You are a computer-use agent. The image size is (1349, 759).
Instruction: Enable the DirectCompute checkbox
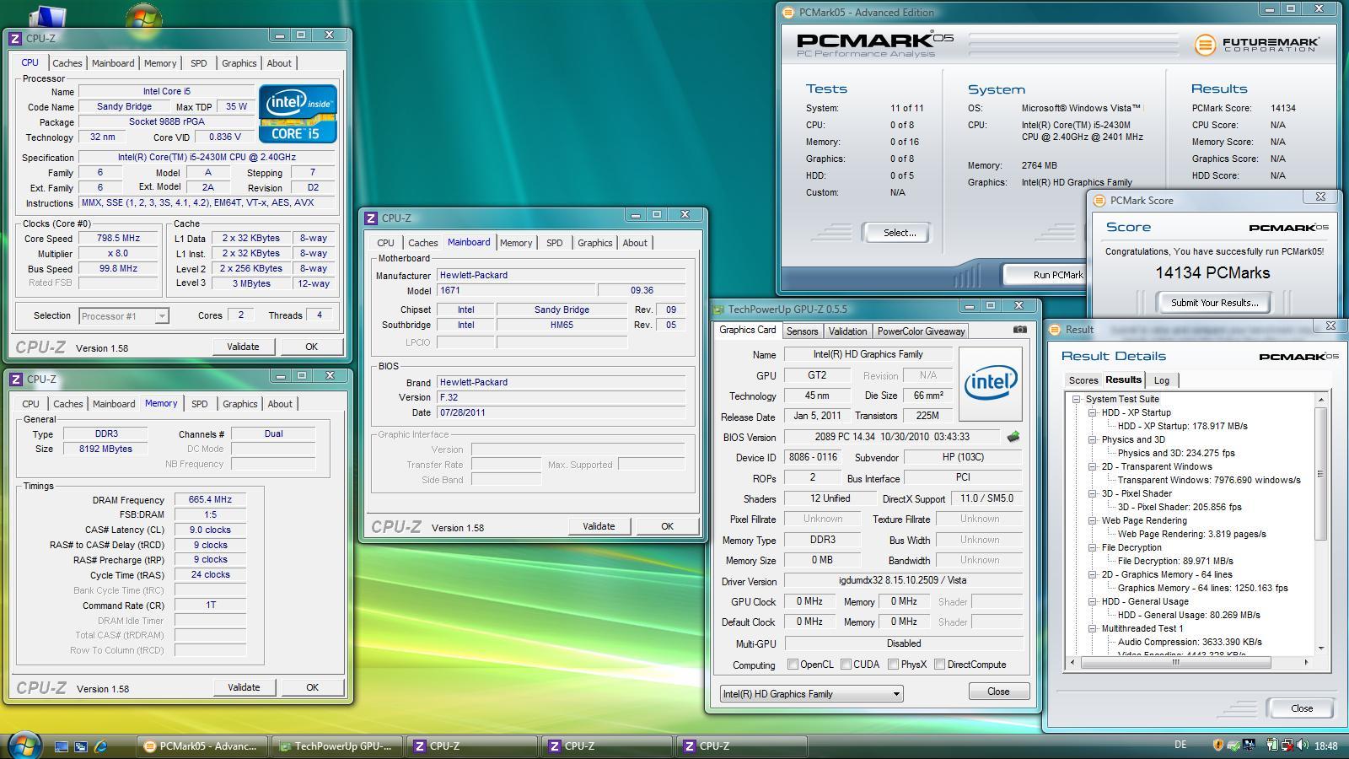(939, 665)
